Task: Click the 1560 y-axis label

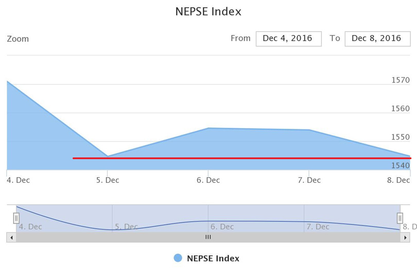Action: click(400, 109)
